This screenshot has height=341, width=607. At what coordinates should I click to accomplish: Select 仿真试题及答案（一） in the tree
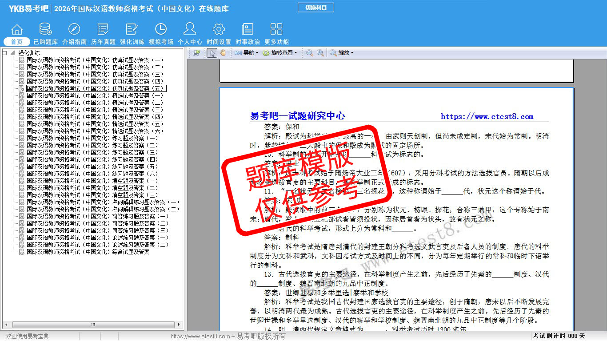coord(95,60)
